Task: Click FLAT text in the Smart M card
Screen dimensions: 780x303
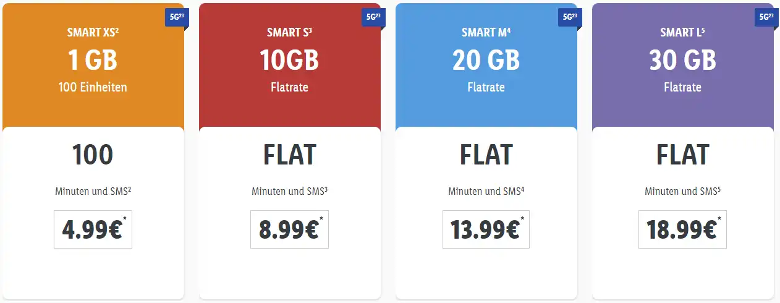Action: pyautogui.click(x=486, y=155)
